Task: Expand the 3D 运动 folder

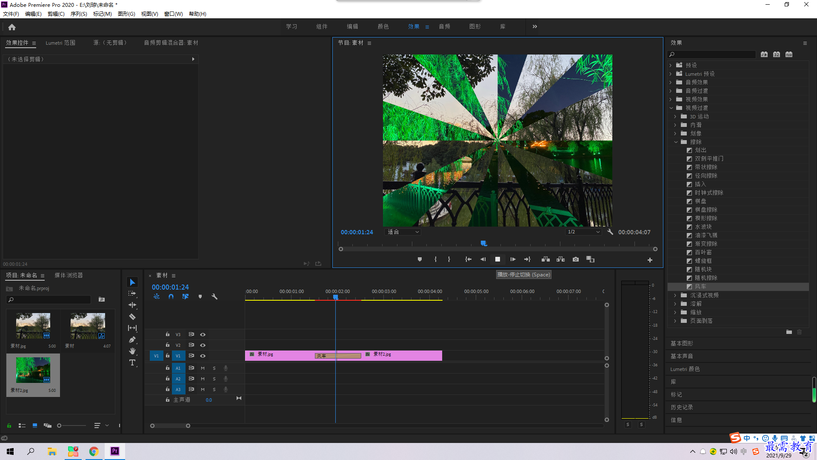Action: [x=675, y=116]
